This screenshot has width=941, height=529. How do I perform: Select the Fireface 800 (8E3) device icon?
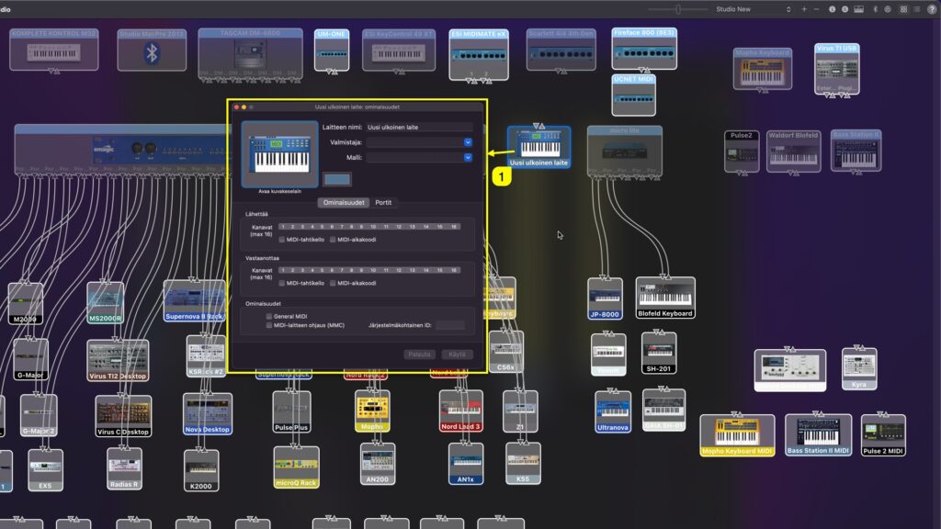point(643,51)
